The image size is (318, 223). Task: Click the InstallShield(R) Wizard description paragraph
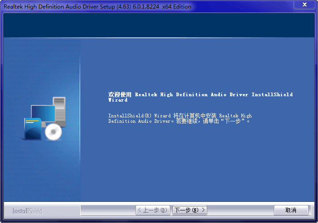(x=180, y=118)
